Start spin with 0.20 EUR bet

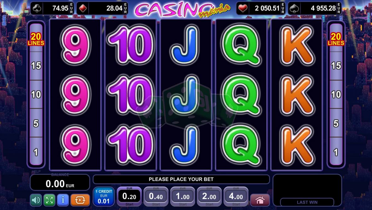click(x=129, y=197)
